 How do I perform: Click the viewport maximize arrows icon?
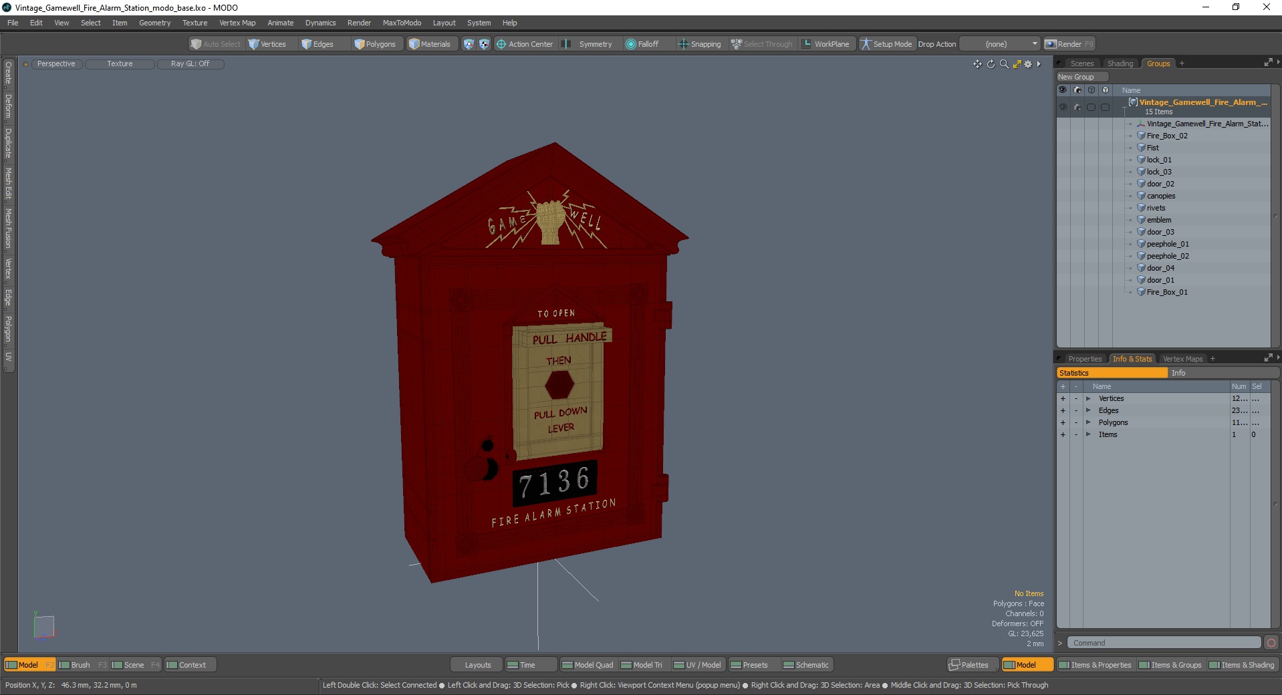click(x=1017, y=64)
